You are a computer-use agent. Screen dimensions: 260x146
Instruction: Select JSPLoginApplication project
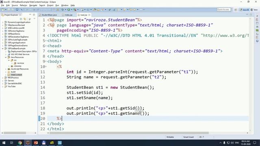tap(17, 43)
